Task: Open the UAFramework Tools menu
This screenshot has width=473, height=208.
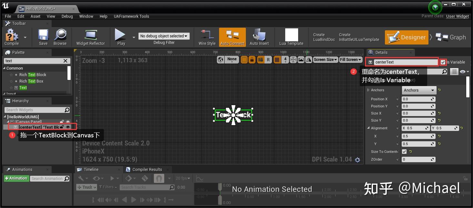Action: coord(131,16)
